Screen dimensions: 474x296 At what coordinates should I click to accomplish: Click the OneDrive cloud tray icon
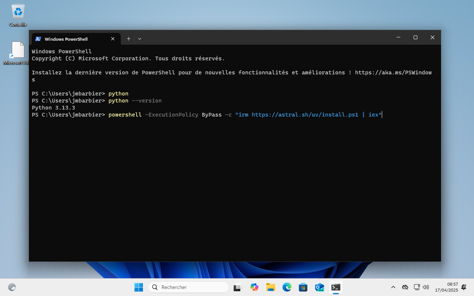[405, 287]
